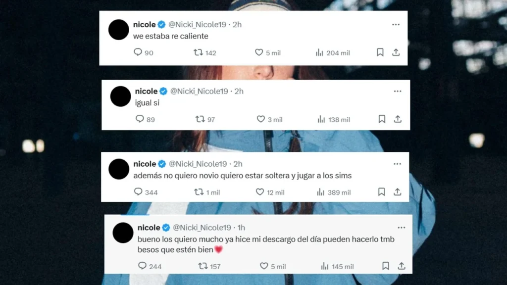Open nicole's profile avatar on 'igual si' tweet
Viewport: 507px width, 285px height.
pos(121,96)
